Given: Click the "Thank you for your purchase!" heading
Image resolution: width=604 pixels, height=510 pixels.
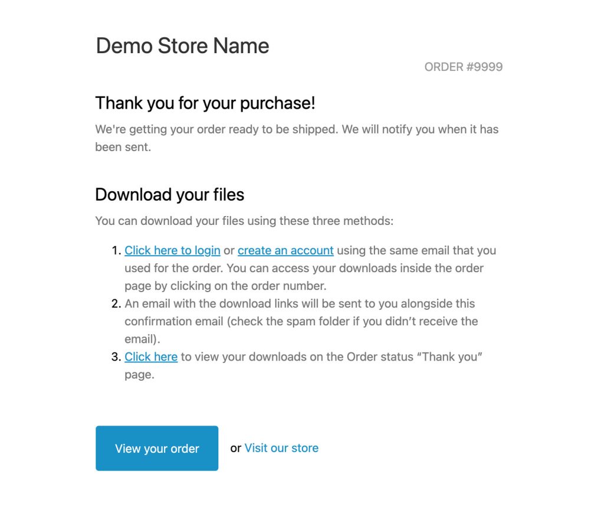Looking at the screenshot, I should click(x=205, y=103).
